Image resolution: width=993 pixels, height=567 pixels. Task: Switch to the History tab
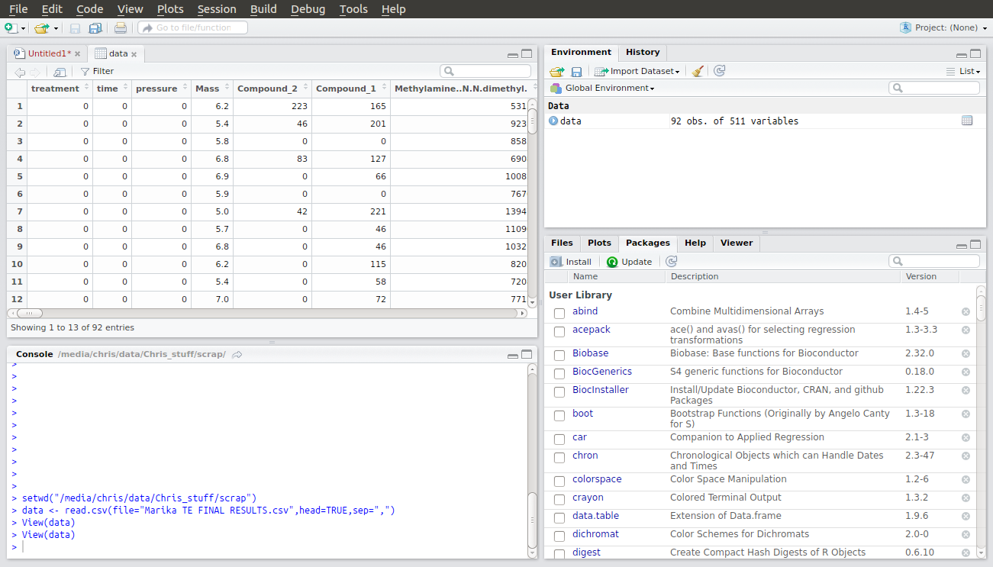click(x=643, y=52)
